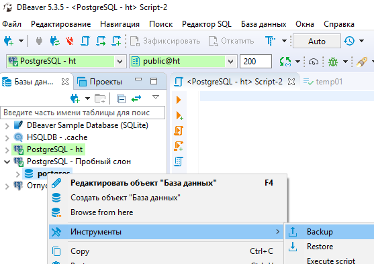This screenshot has width=374, height=264.
Task: Click the recent SQL script icon with green arrow
Action: [x=101, y=41]
